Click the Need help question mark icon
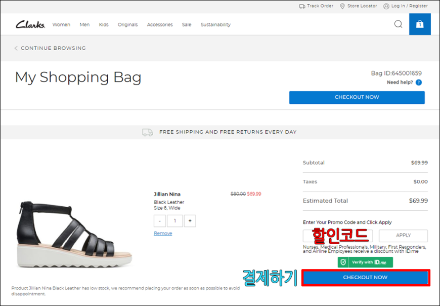 point(419,83)
